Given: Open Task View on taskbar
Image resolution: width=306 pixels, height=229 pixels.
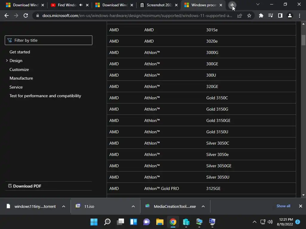Looking at the screenshot, I should (120, 222).
